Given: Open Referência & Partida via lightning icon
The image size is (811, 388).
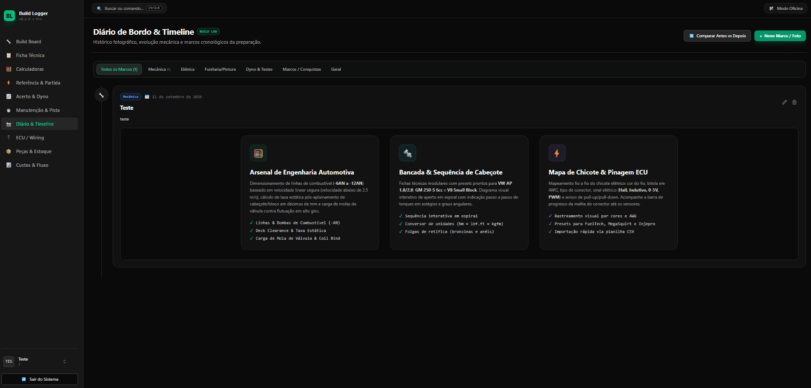Looking at the screenshot, I should [9, 83].
